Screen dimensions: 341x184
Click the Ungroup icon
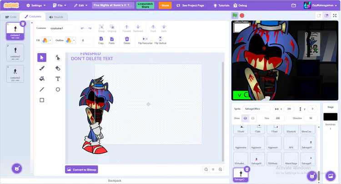coord(112,28)
